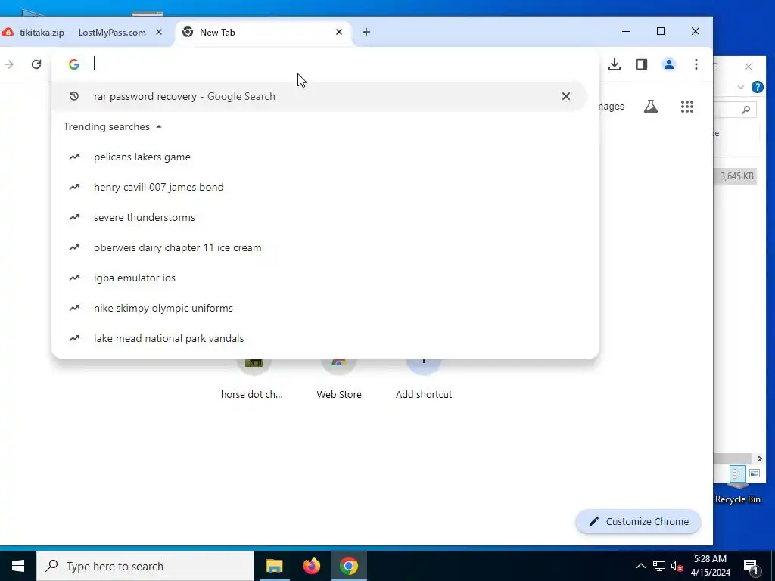The image size is (775, 581).
Task: Open File Explorer from the taskbar
Action: click(274, 566)
